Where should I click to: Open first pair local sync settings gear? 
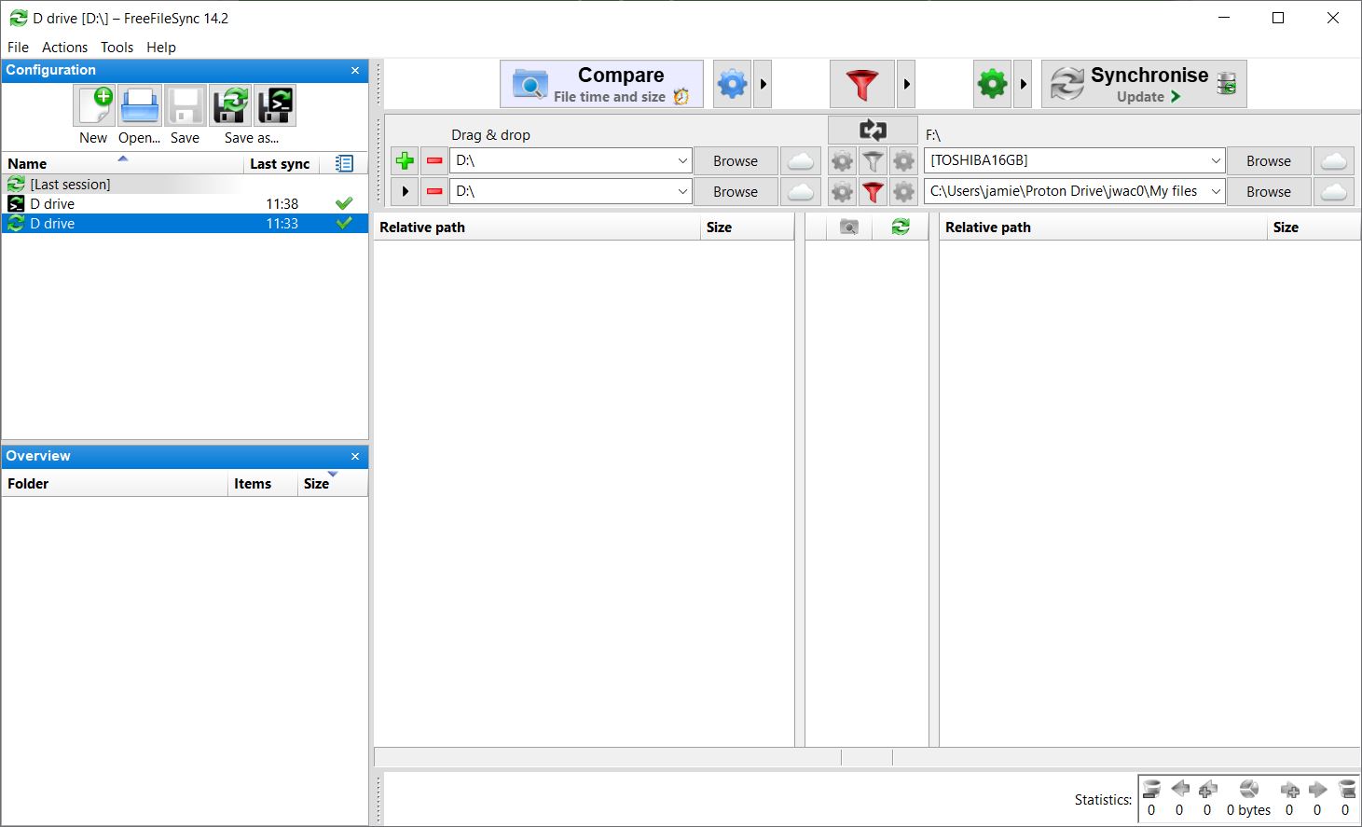tap(903, 161)
